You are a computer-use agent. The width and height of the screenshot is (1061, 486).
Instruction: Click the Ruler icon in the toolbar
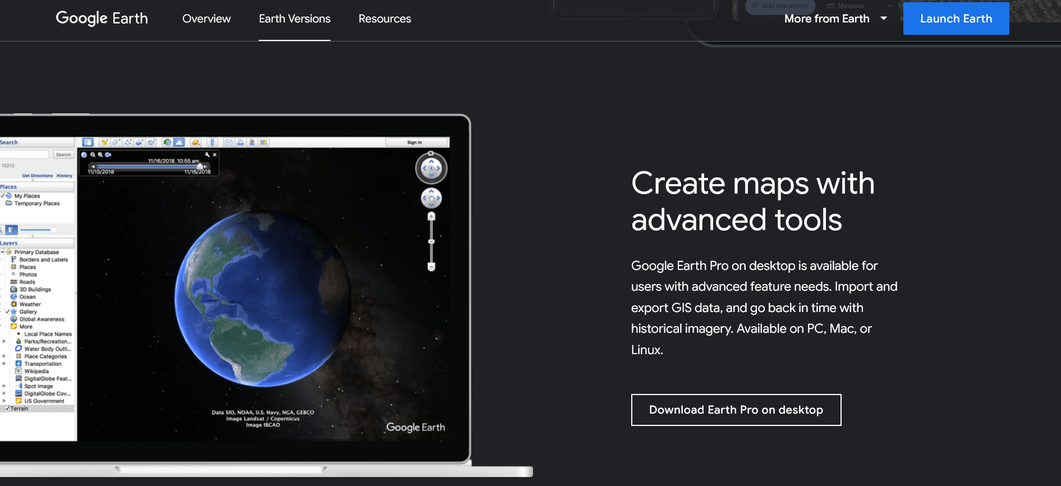click(x=212, y=143)
